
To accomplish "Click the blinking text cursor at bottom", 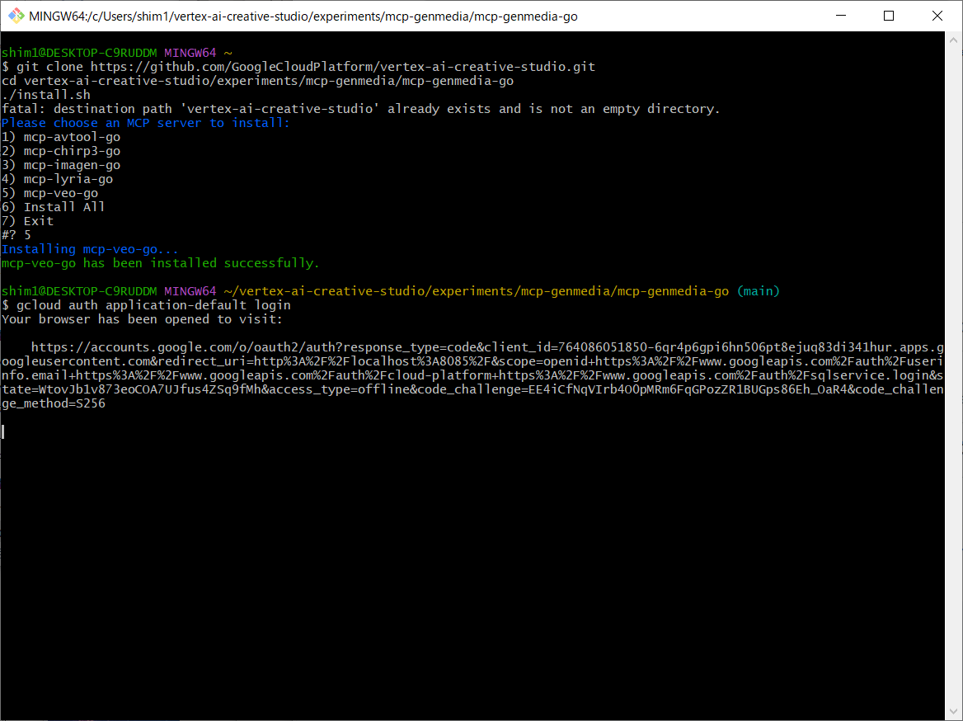I will (3, 431).
